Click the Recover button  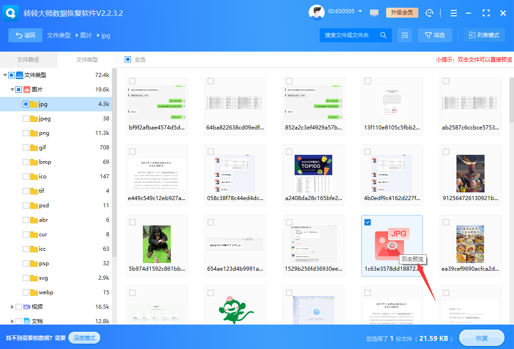tap(481, 338)
